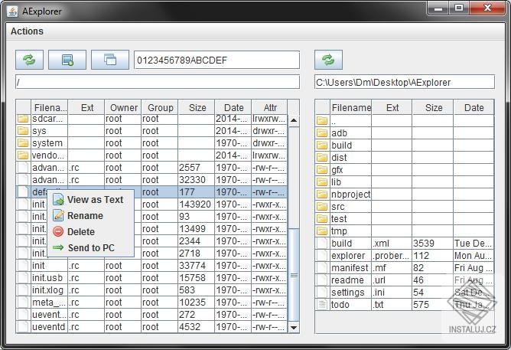Choose Delete from context menu

[x=90, y=231]
